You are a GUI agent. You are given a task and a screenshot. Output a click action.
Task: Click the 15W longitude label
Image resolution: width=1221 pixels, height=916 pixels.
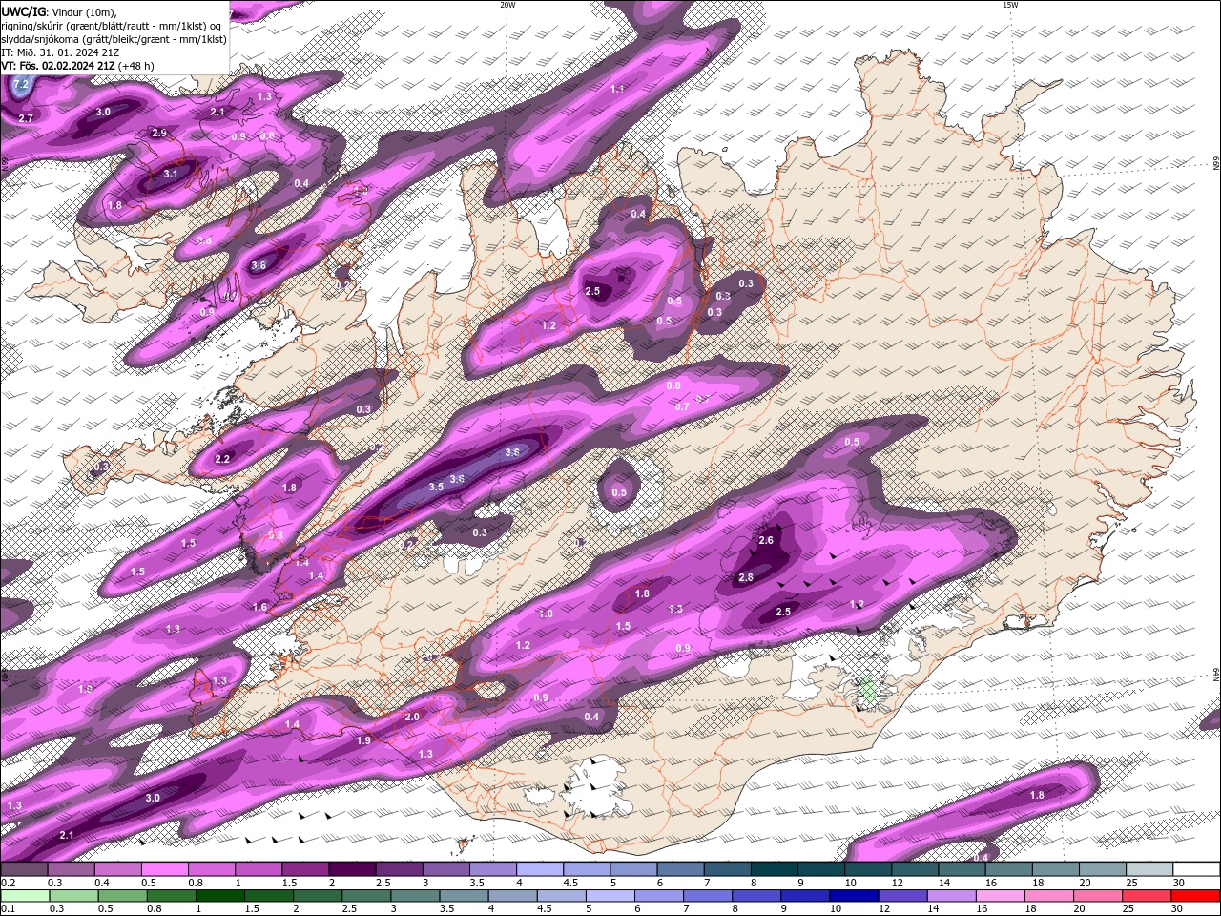coord(1010,5)
